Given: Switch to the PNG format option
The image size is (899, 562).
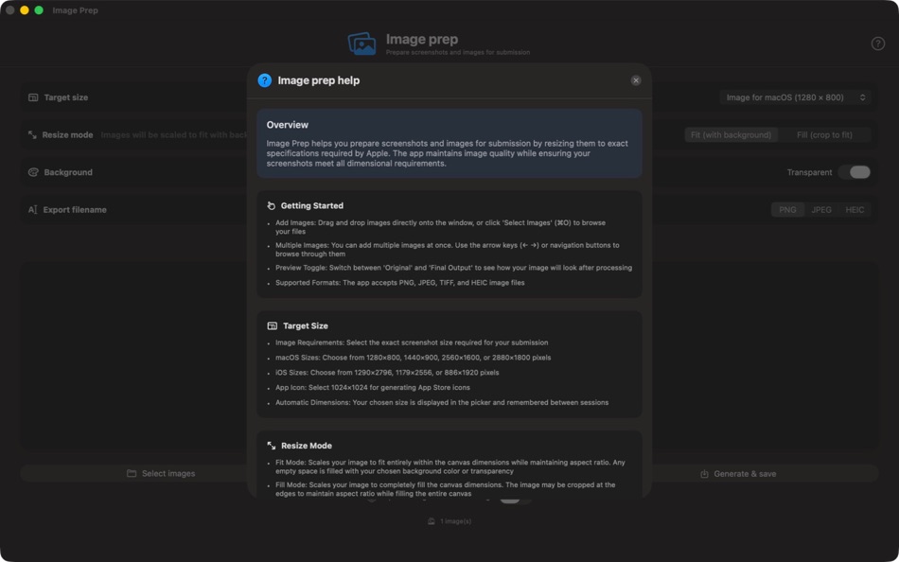Looking at the screenshot, I should (786, 209).
